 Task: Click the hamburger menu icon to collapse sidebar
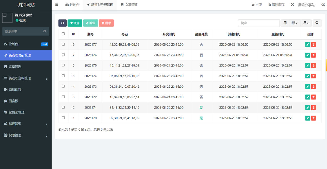(x=57, y=5)
